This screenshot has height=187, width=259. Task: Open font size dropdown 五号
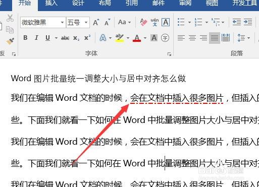coord(86,22)
